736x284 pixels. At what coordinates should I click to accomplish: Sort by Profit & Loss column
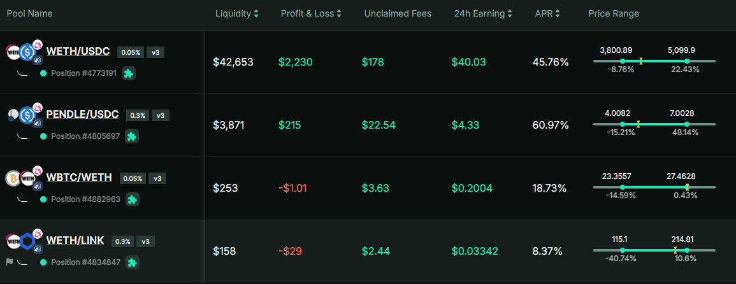(311, 13)
